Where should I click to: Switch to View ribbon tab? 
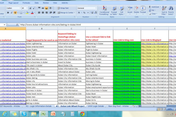coord(55,3)
